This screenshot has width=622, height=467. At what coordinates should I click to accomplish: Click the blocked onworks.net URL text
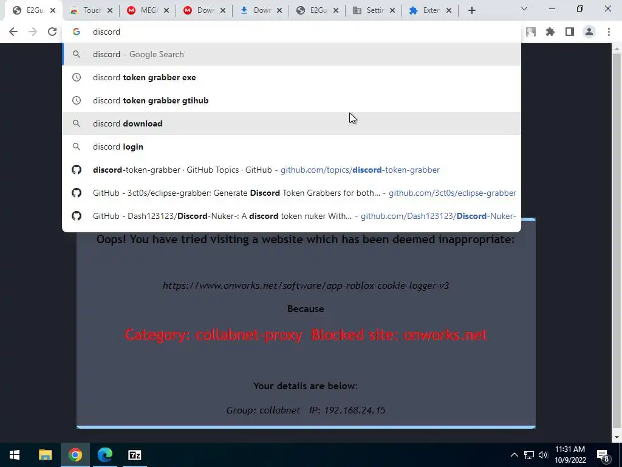pos(306,286)
